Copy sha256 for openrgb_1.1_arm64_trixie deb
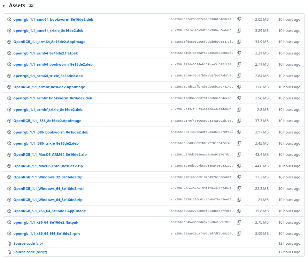 pos(239,76)
